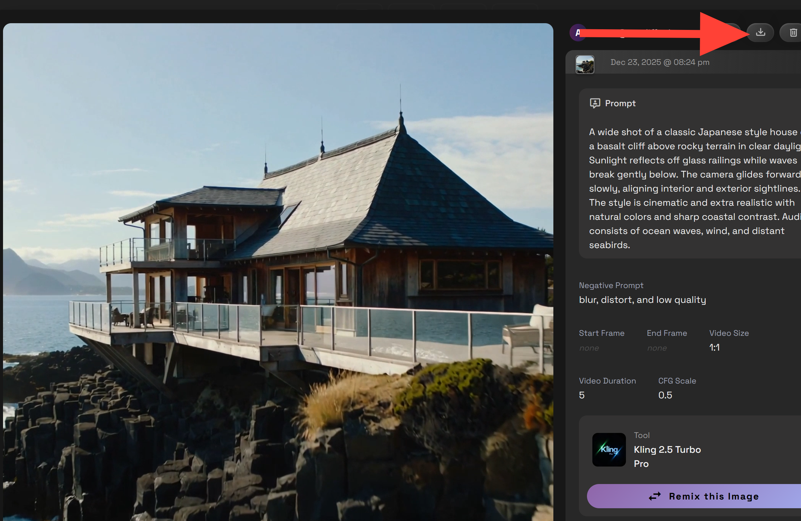This screenshot has width=801, height=521.
Task: Select the small cliff house thumbnail
Action: (x=585, y=64)
